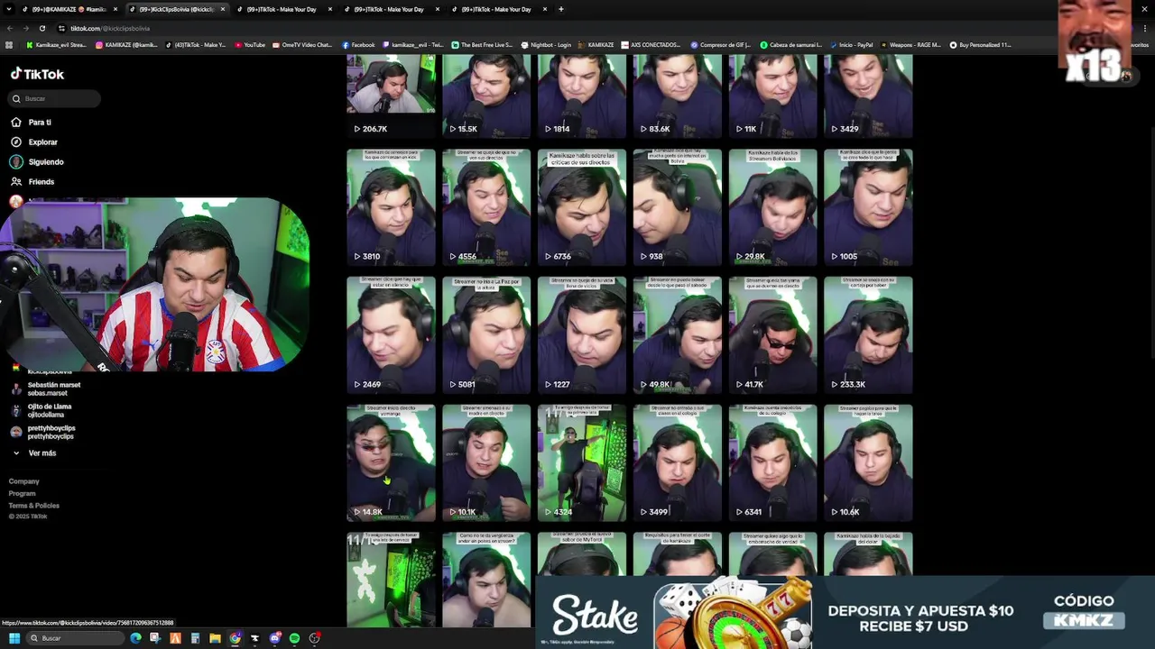Screen dimensions: 1155x649
Task: Open the OmeTV Video Chat bookmark
Action: [x=302, y=44]
